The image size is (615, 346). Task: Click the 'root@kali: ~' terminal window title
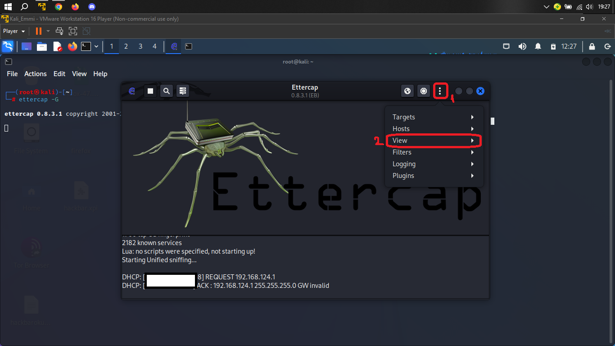click(x=298, y=62)
